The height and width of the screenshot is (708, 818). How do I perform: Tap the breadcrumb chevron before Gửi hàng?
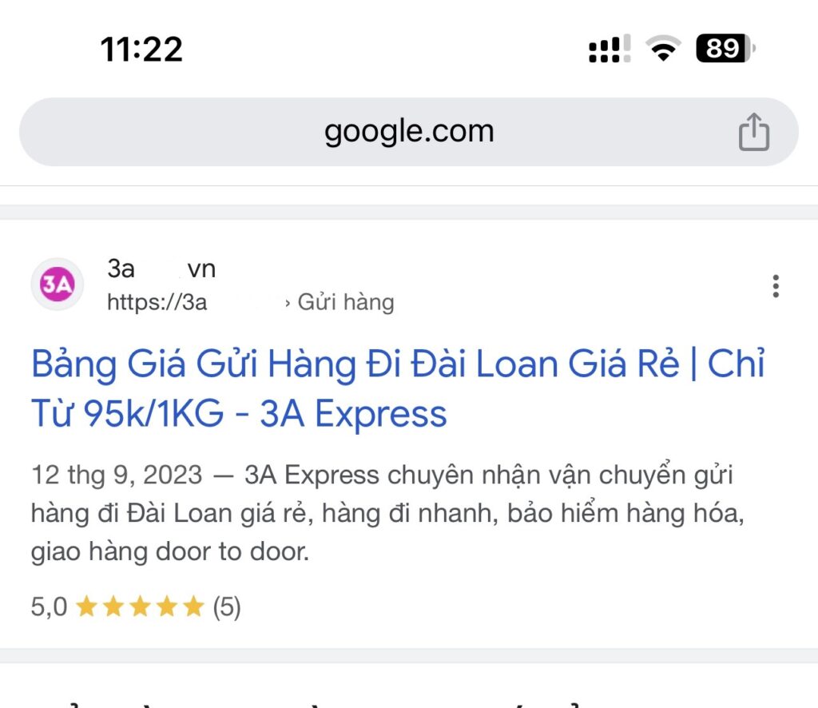click(288, 304)
